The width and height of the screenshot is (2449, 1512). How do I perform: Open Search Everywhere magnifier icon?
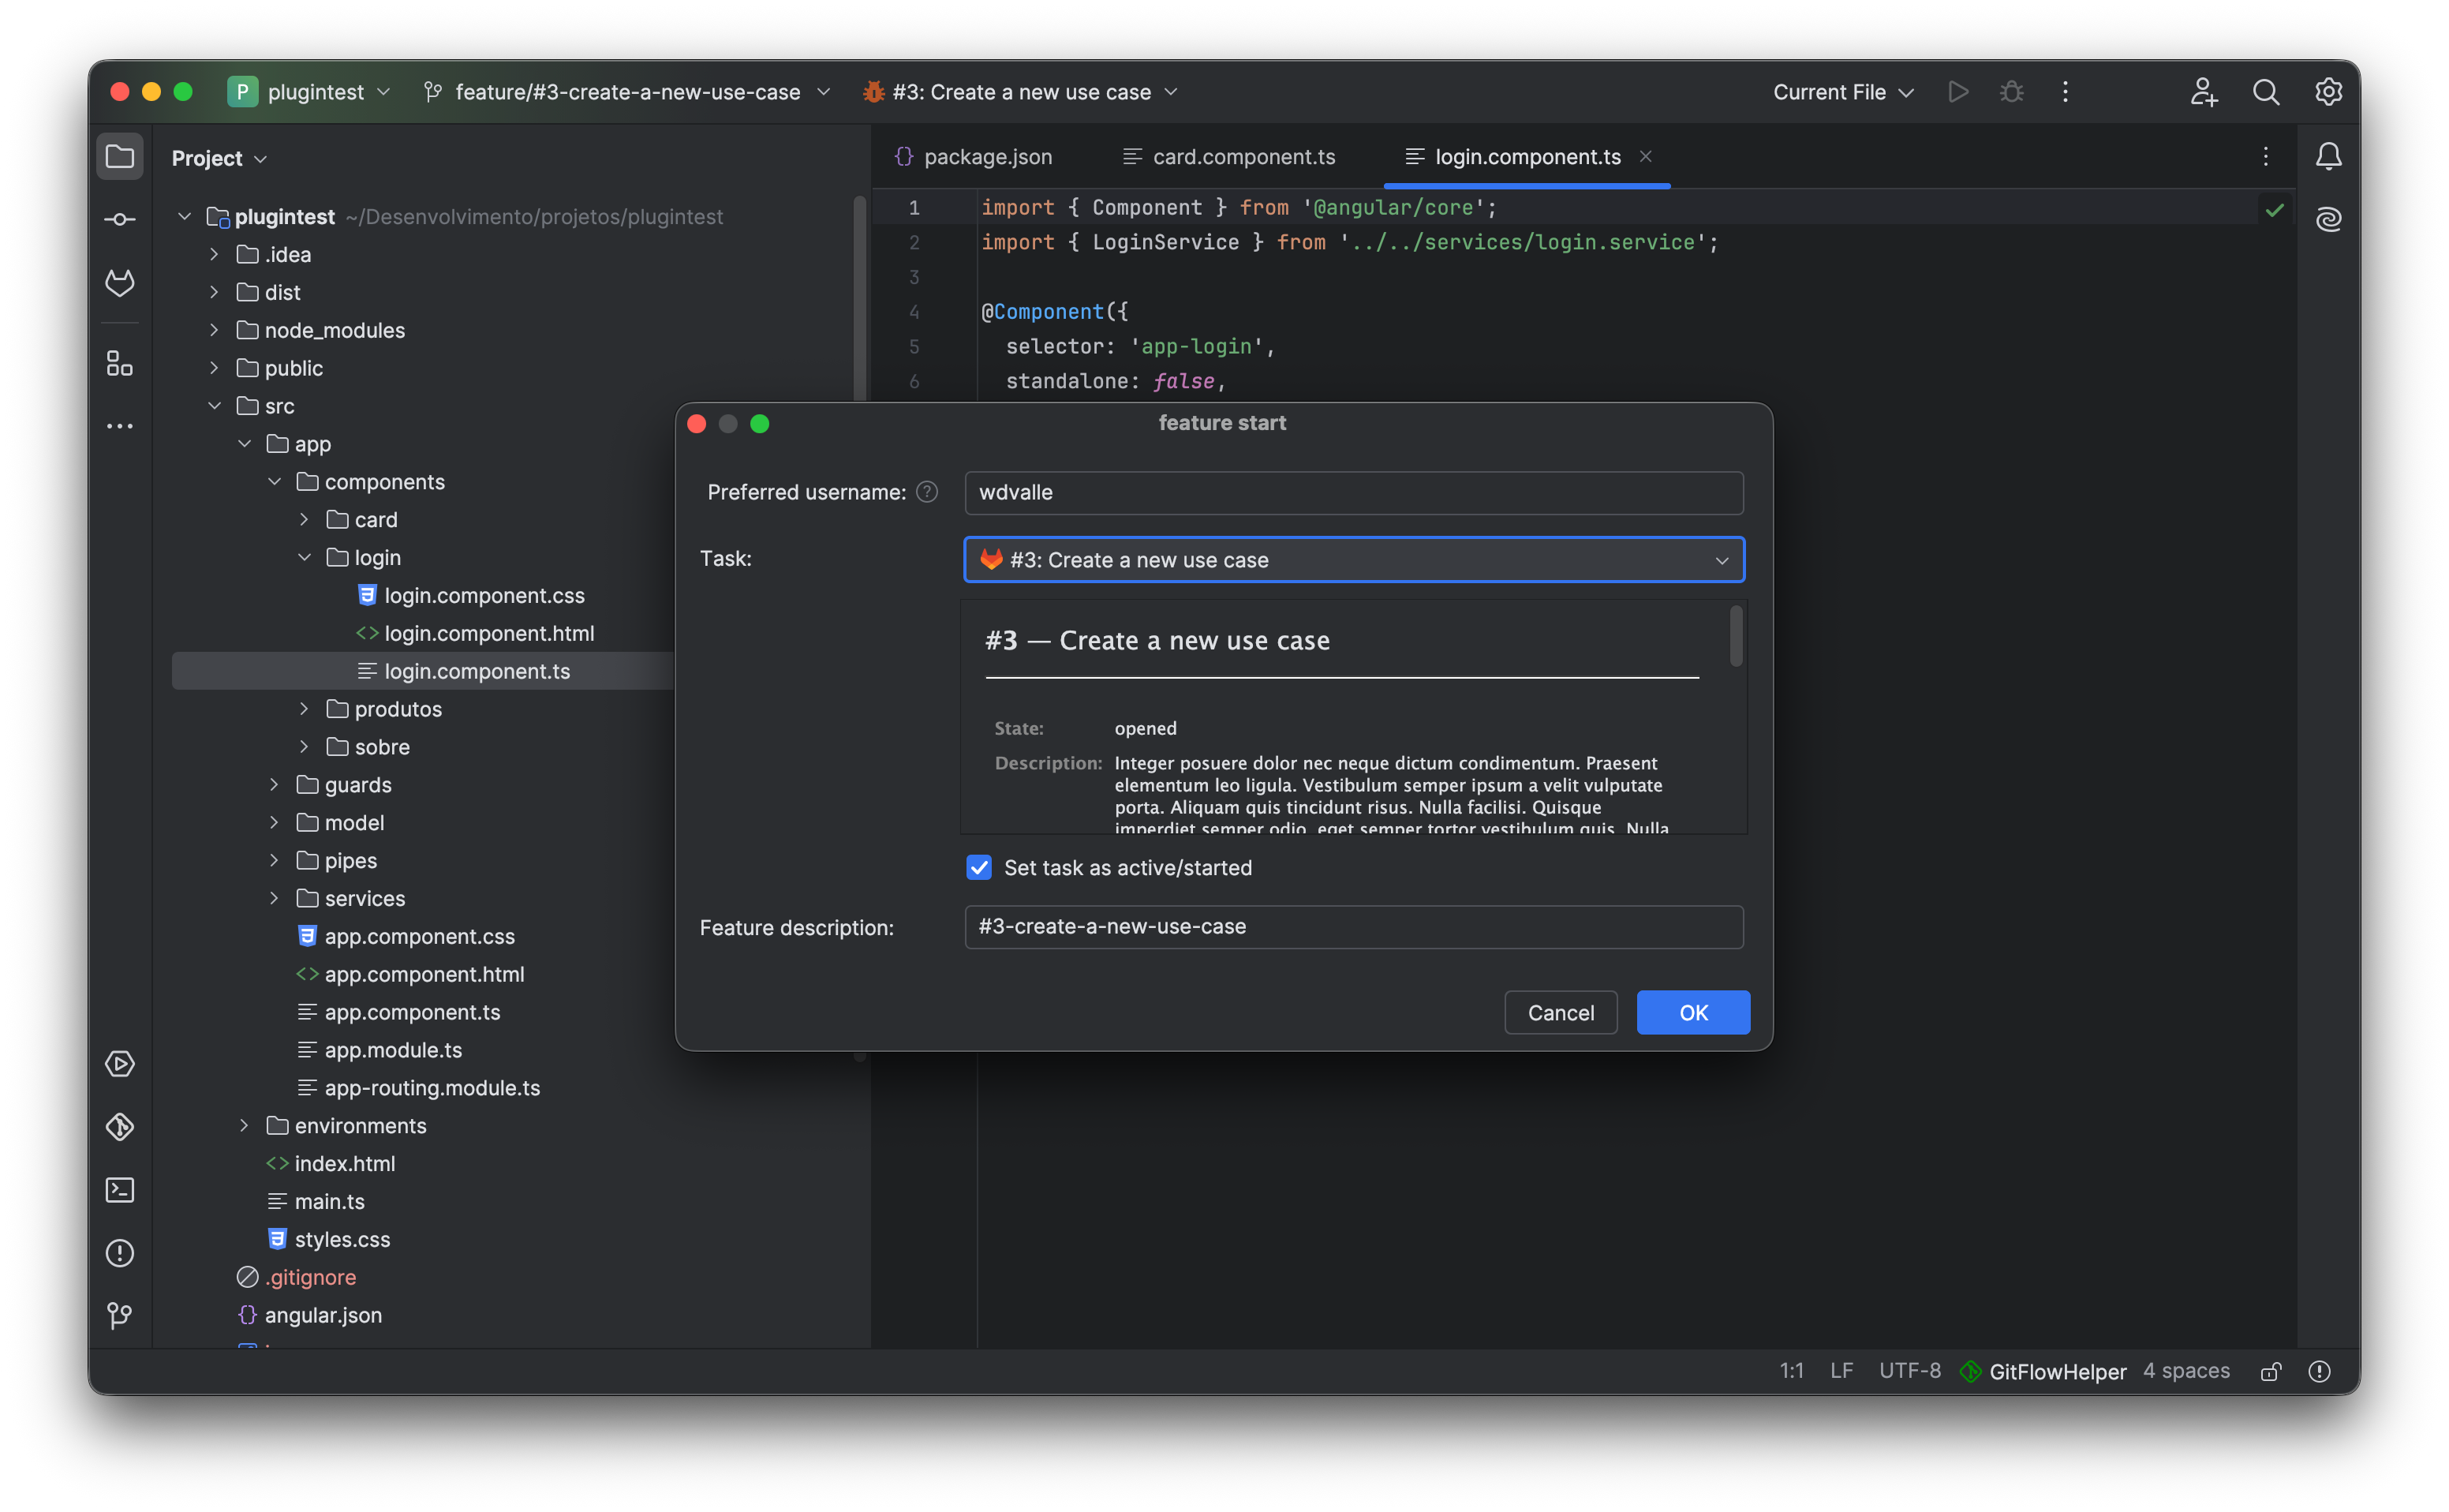pos(2265,92)
